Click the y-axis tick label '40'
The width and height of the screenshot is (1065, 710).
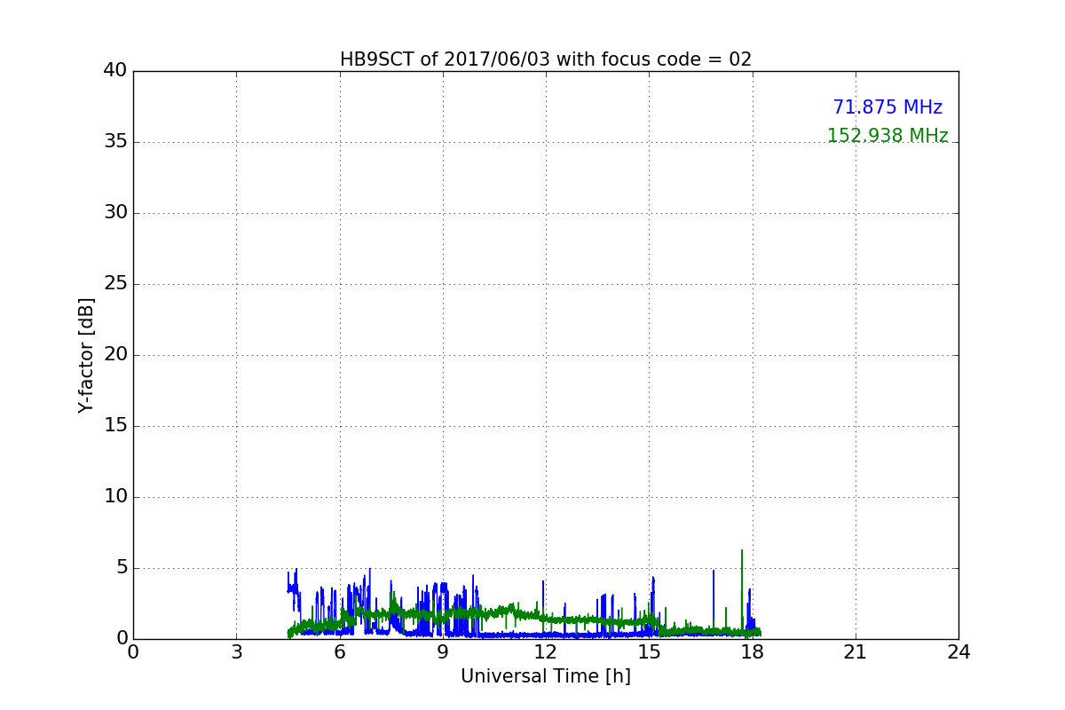click(x=115, y=71)
